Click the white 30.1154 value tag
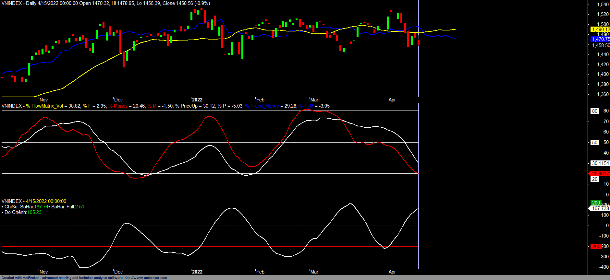This screenshot has height=280, width=610. click(600, 163)
